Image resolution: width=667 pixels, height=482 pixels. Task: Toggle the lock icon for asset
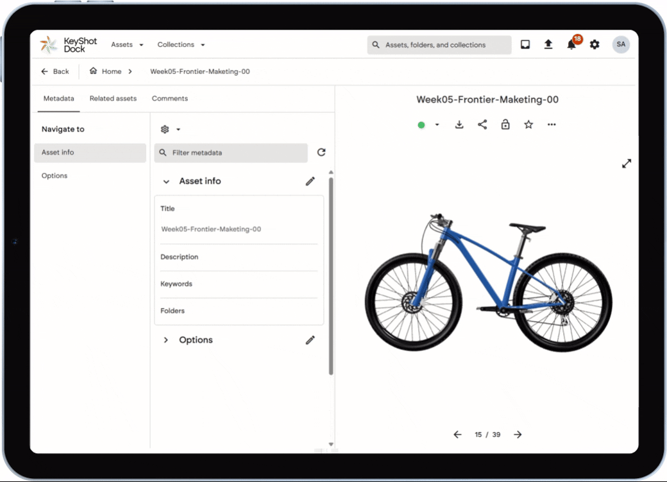click(x=505, y=125)
